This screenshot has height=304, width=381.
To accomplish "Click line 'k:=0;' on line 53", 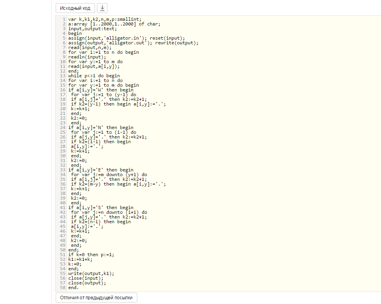I will click(75, 264).
